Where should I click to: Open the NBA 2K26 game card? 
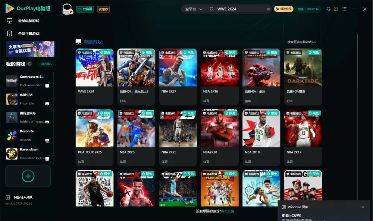pyautogui.click(x=136, y=138)
